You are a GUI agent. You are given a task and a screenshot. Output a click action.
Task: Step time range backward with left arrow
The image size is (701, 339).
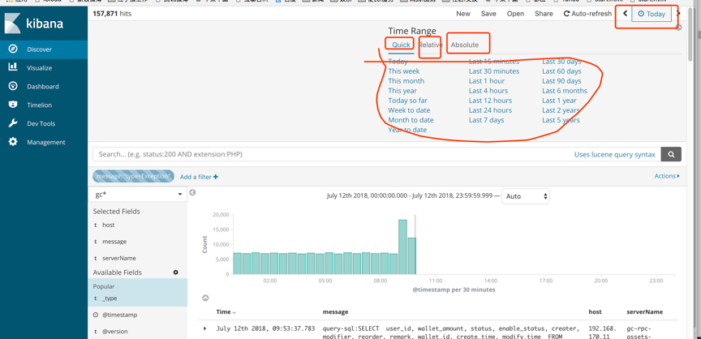(625, 14)
